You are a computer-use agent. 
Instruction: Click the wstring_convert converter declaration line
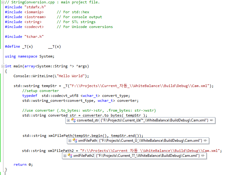[x=80, y=101]
